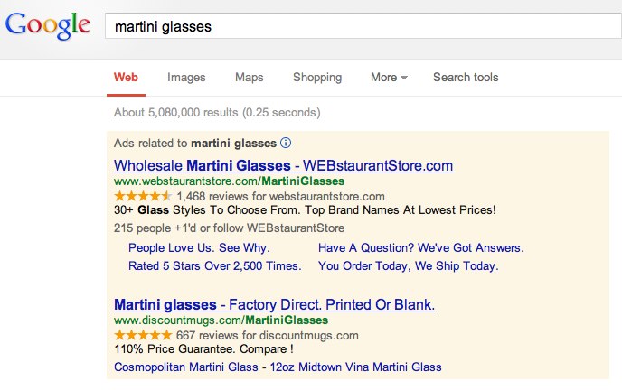The height and width of the screenshot is (390, 622).
Task: Expand the More dropdown menu
Action: click(389, 78)
